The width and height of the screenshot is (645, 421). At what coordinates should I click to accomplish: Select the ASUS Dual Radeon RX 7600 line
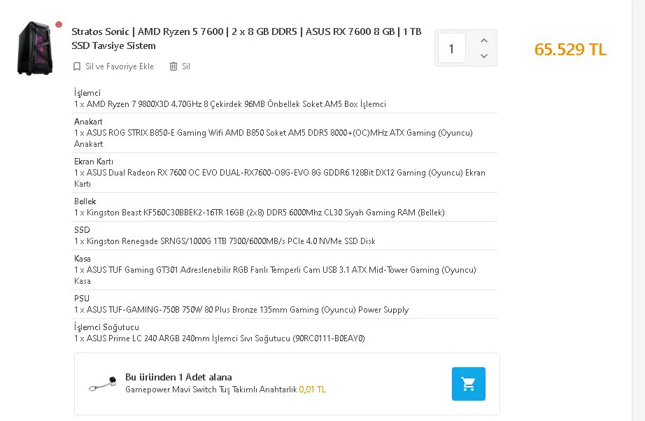tap(280, 178)
